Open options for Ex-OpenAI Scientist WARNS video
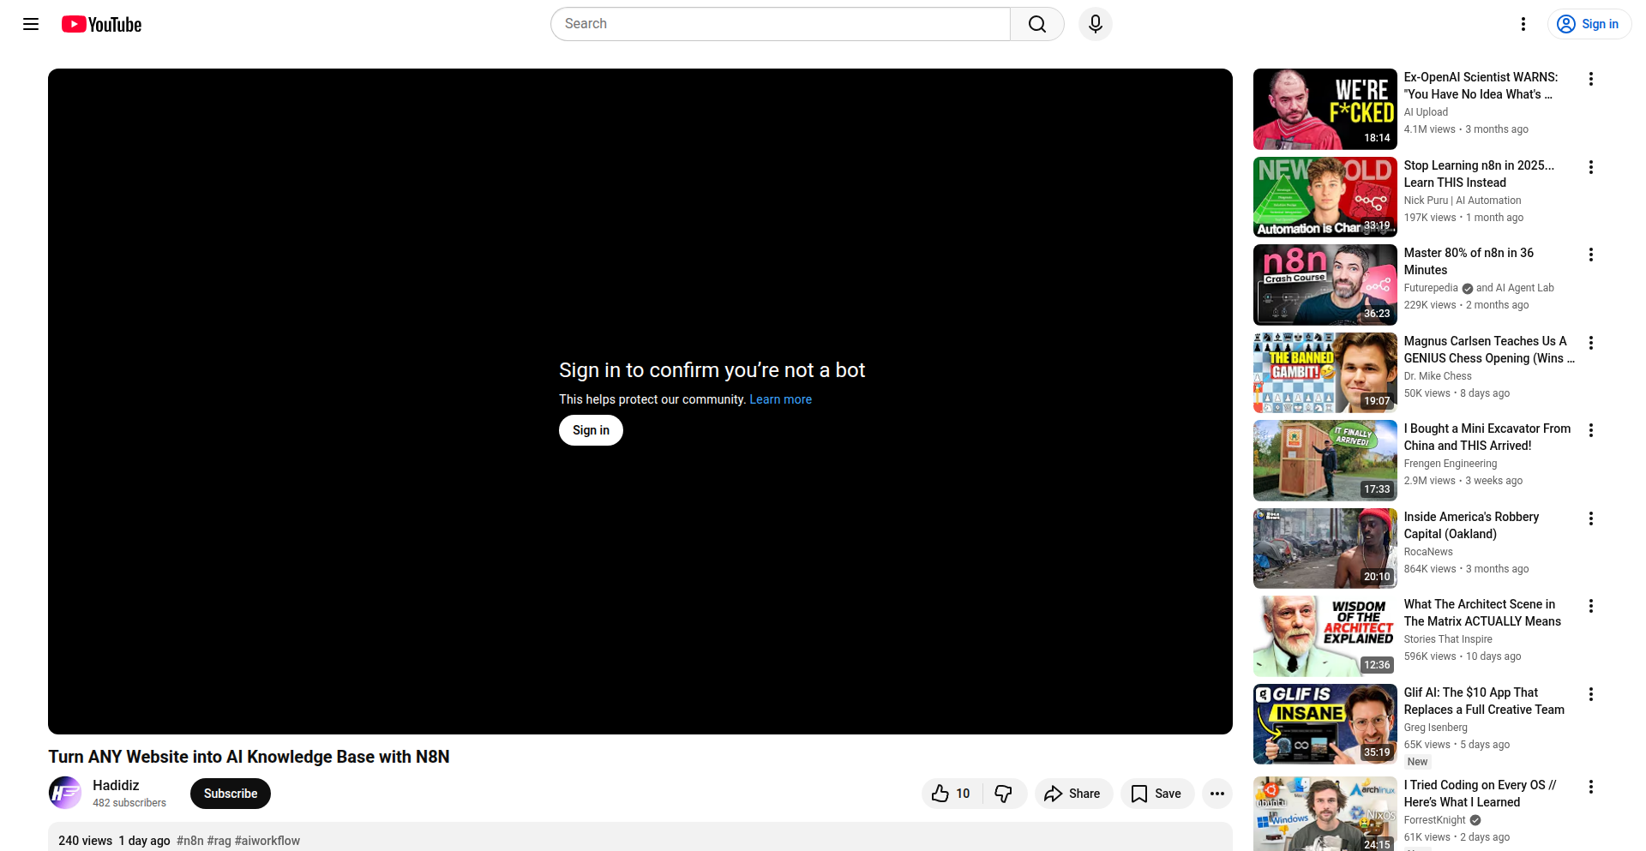 [x=1591, y=79]
